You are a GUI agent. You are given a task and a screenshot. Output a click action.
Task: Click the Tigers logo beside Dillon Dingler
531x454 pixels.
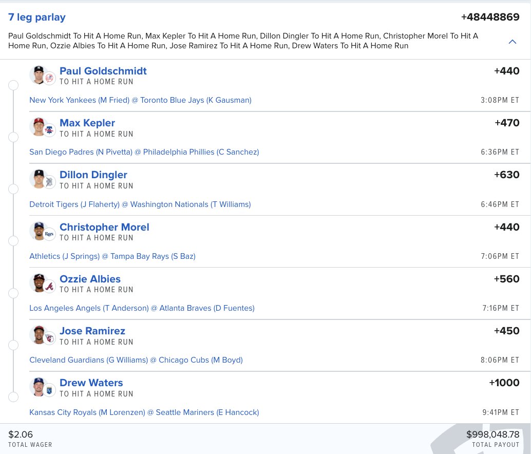[49, 182]
